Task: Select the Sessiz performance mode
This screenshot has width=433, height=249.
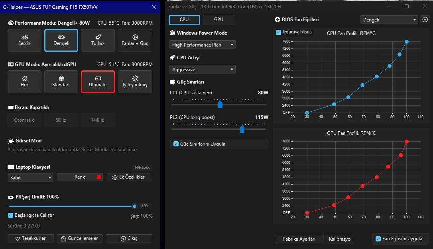Action: coord(24,40)
